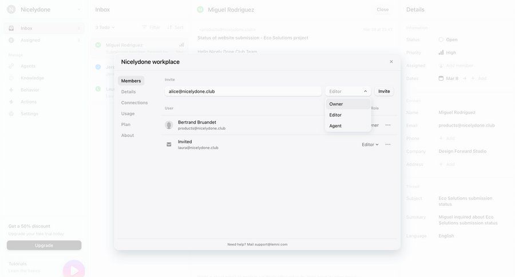Switch to the Details tab
The width and height of the screenshot is (515, 277).
point(128,92)
